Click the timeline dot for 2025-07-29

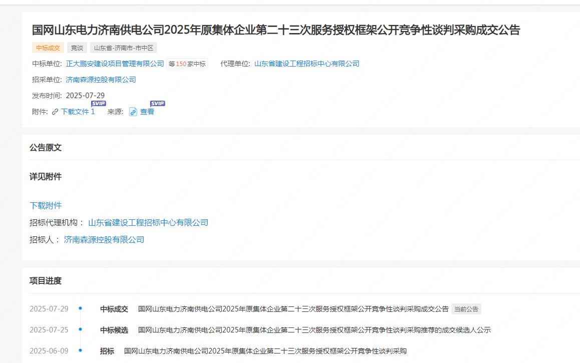pos(80,308)
